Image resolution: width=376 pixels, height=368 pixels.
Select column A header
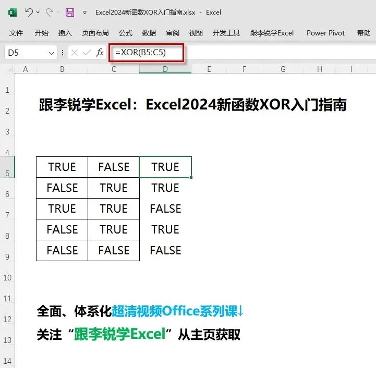[26, 69]
